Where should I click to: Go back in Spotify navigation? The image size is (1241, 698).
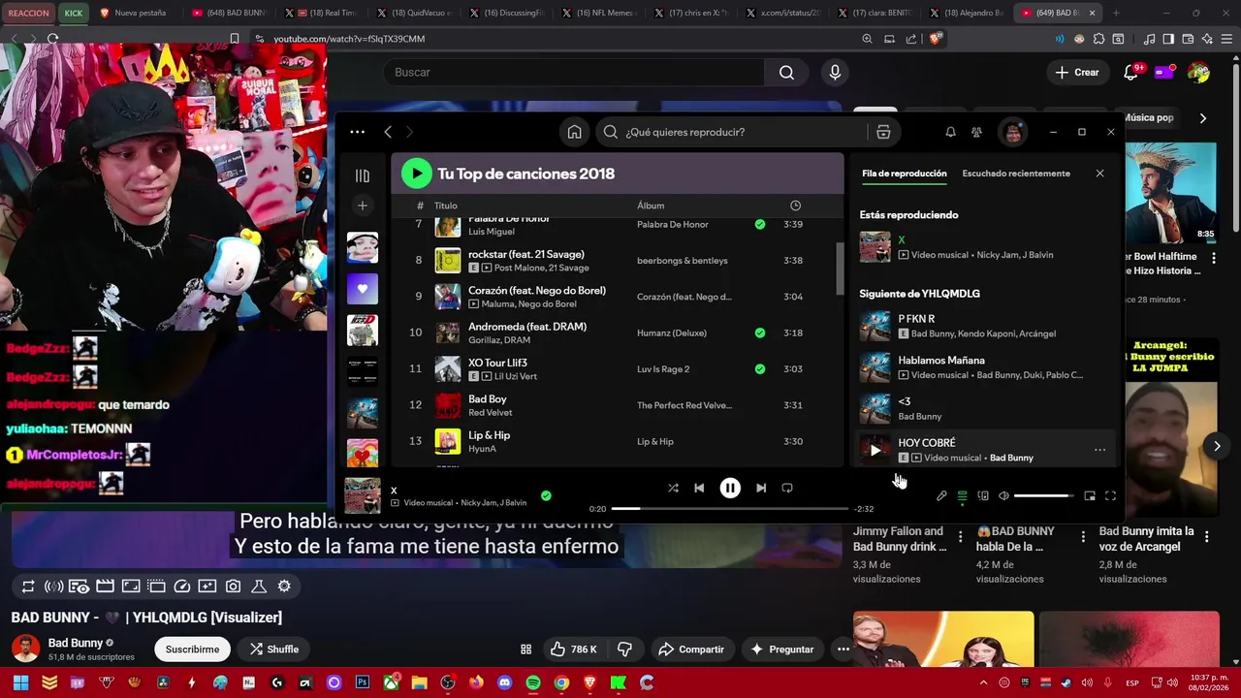pos(388,132)
